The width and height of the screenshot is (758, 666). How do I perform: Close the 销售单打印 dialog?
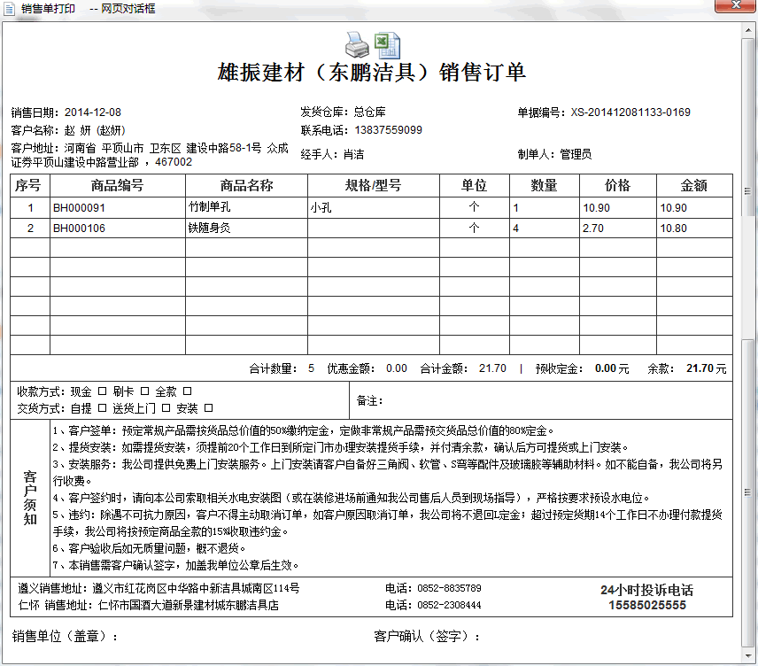point(735,5)
